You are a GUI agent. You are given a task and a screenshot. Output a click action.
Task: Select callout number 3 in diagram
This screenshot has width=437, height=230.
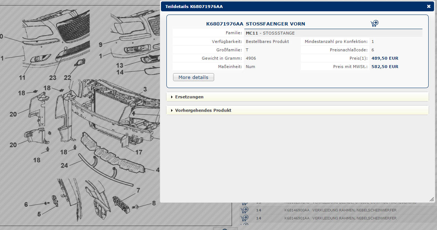coord(145,89)
